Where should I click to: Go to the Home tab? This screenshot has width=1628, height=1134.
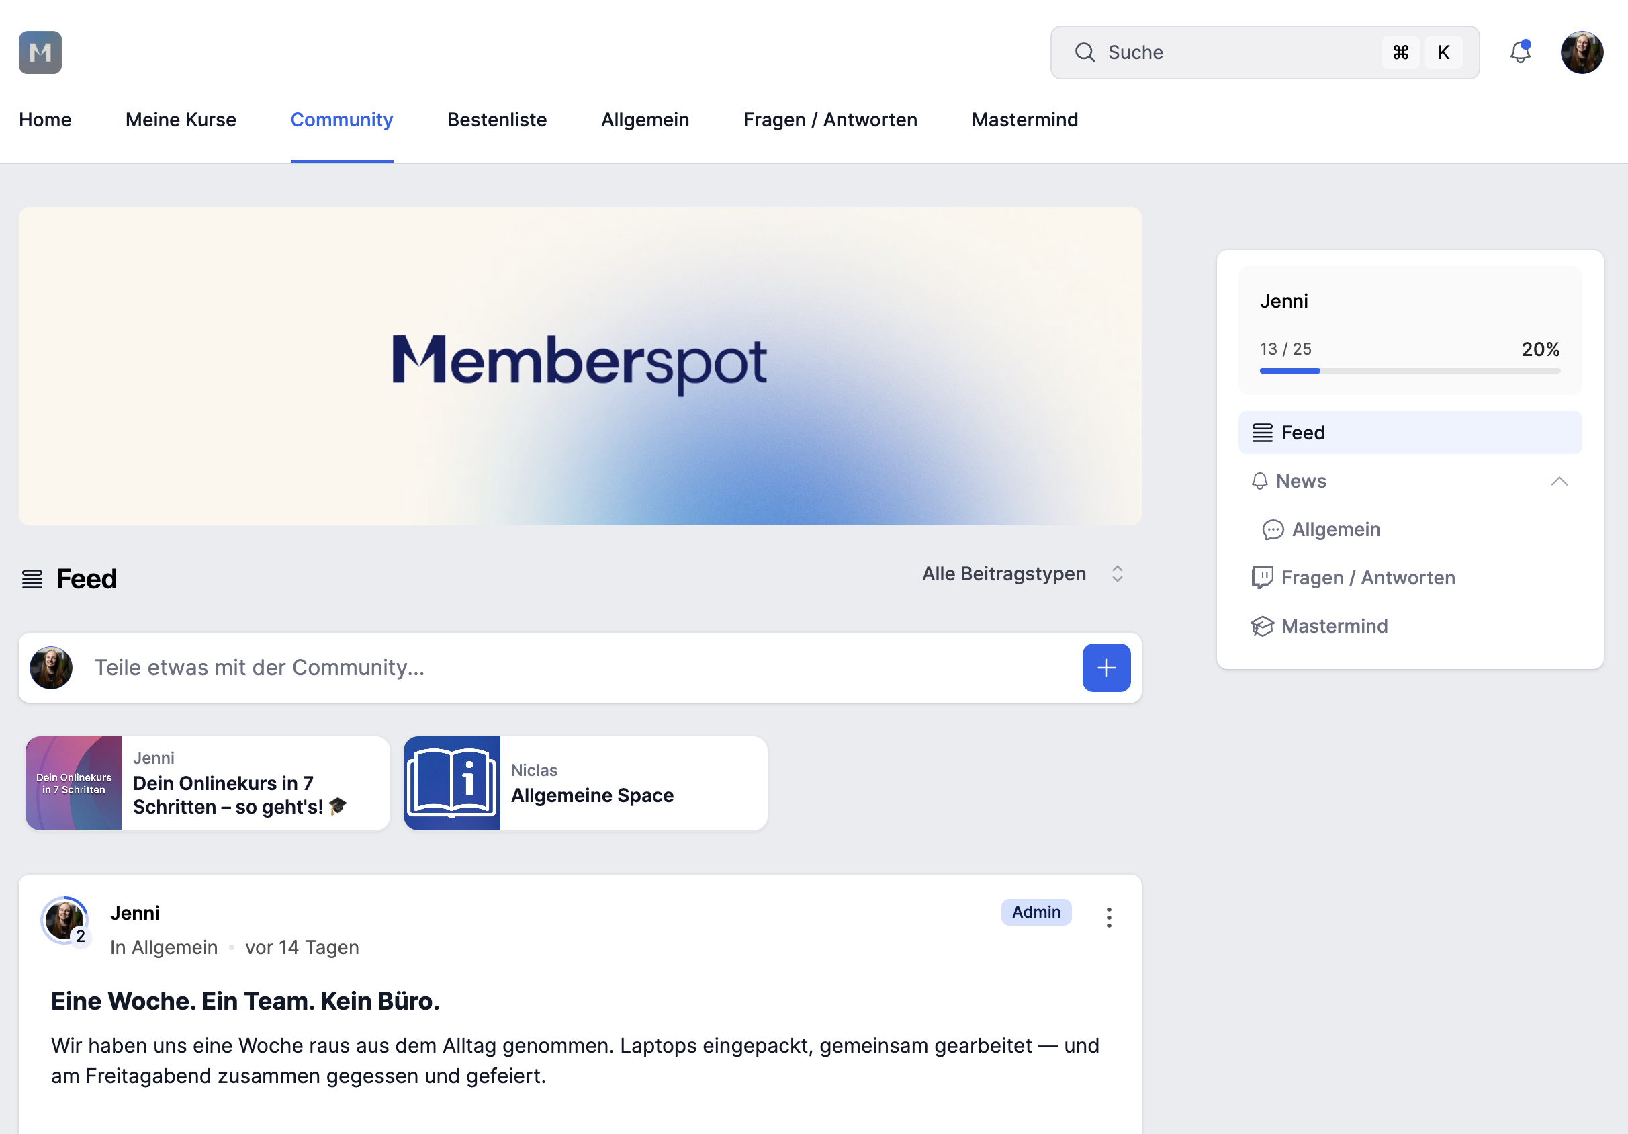[x=45, y=119]
